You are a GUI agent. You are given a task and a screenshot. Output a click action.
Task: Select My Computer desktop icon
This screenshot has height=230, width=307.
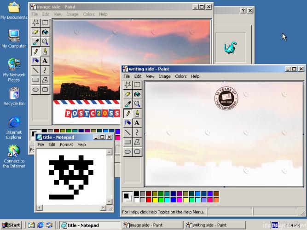14,39
